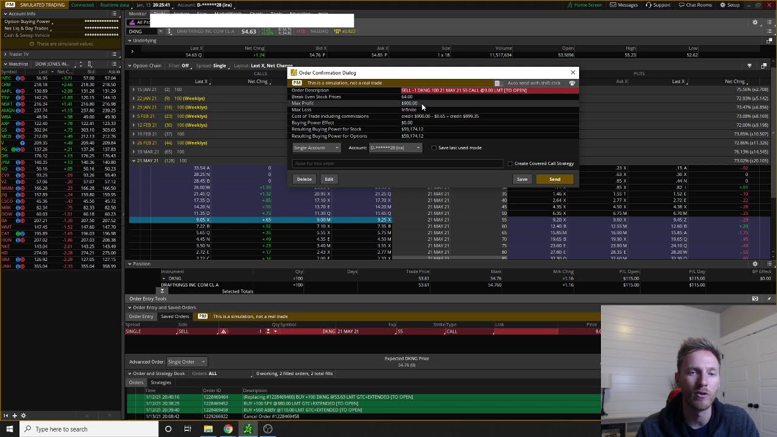This screenshot has width=777, height=437.
Task: Open Account Info panel menu icon
Action: [114, 13]
